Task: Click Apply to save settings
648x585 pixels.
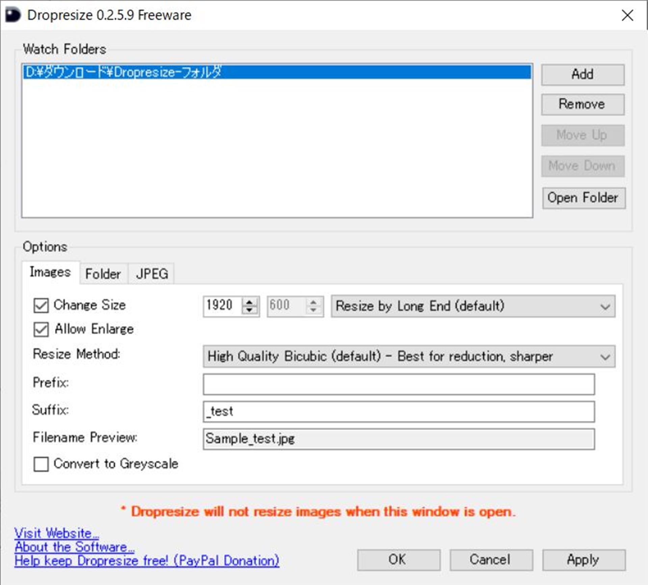Action: coord(583,560)
